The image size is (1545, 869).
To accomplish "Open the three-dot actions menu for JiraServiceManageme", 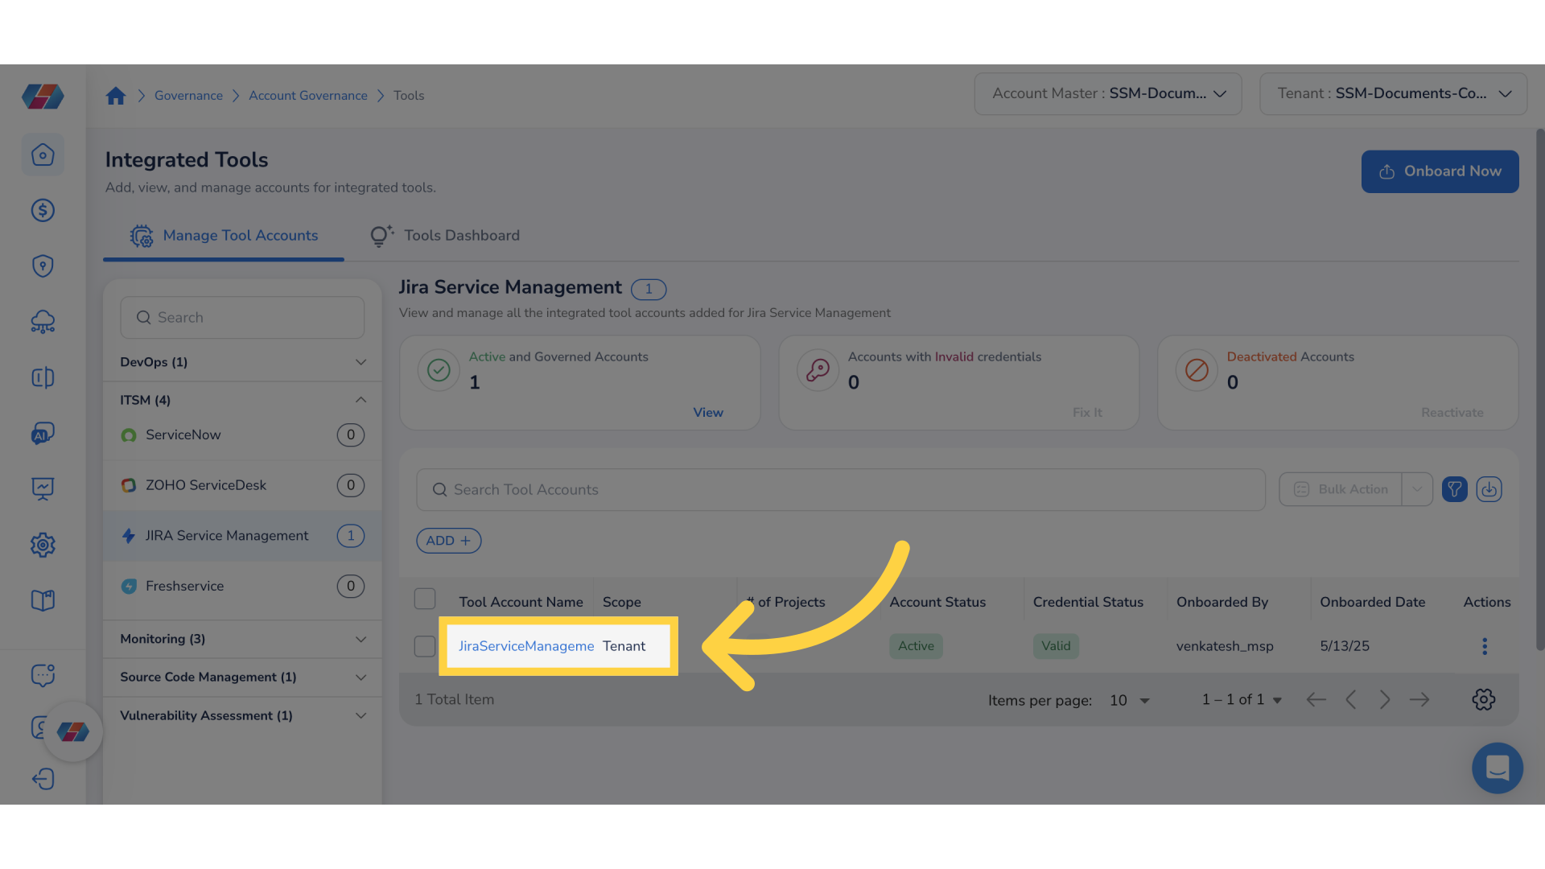I will (x=1485, y=646).
